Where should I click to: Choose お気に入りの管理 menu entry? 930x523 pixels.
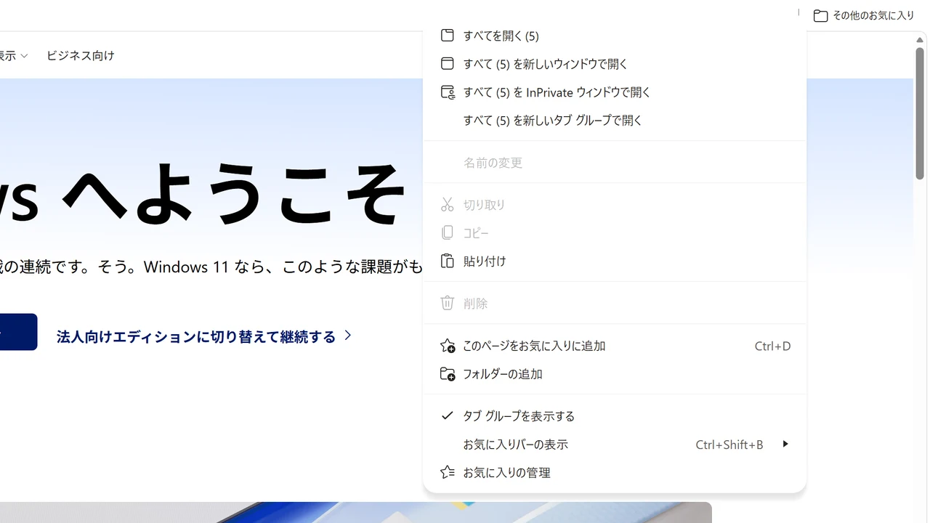(615, 472)
